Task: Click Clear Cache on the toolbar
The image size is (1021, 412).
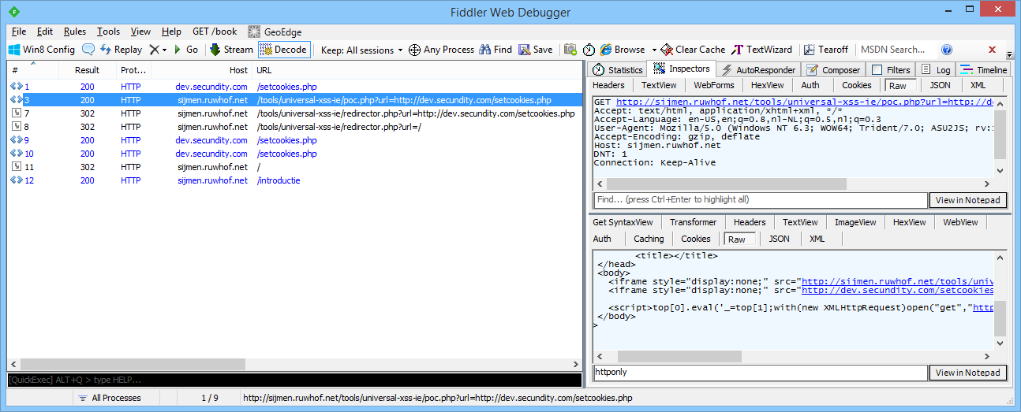Action: coord(694,50)
